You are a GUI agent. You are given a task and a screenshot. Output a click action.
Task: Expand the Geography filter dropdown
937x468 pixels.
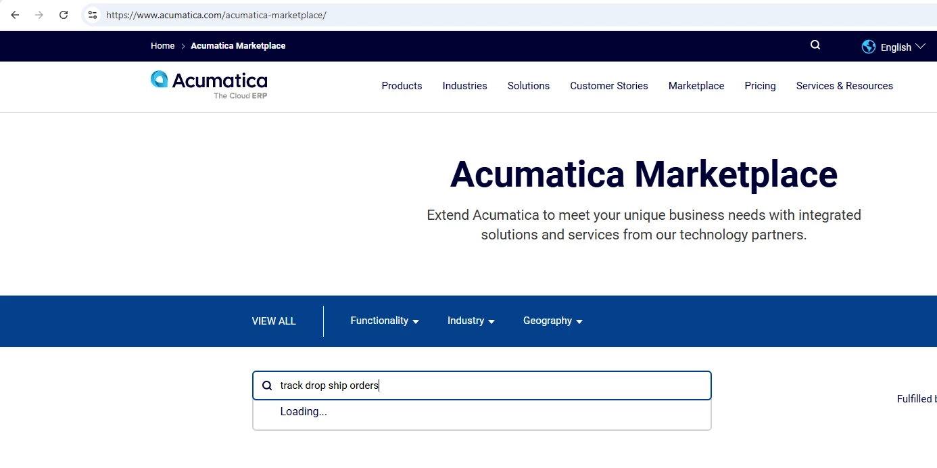(x=553, y=321)
